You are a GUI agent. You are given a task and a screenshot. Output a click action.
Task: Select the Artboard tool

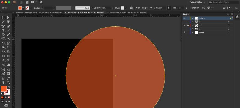pyautogui.click(x=3, y=79)
